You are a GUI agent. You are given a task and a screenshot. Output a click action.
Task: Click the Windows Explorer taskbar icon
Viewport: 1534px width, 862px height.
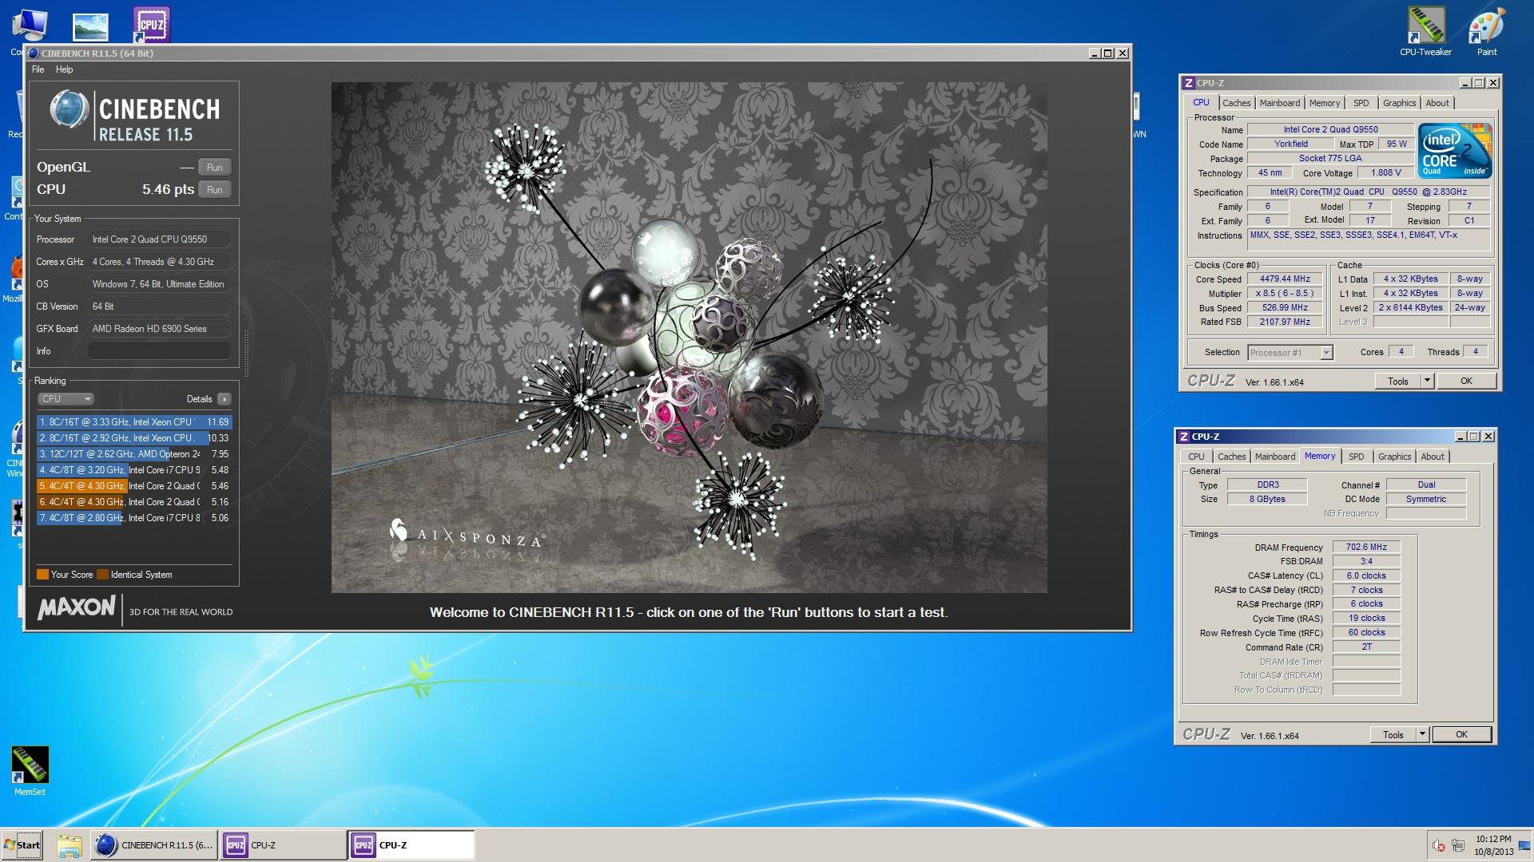[70, 845]
